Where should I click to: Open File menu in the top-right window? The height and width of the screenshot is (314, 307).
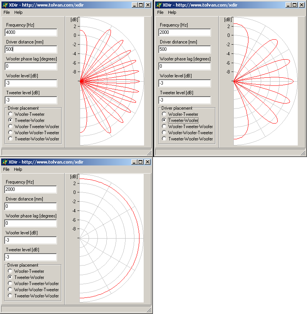[x=160, y=12]
